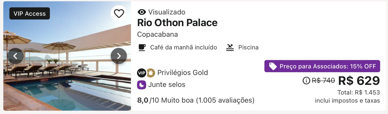Click the swimming pool icon

tap(230, 47)
